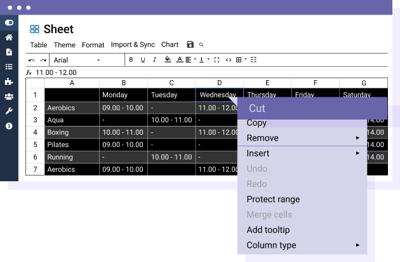Image resolution: width=400 pixels, height=262 pixels.
Task: Click the undo arrow in toolbar
Action: [32, 60]
